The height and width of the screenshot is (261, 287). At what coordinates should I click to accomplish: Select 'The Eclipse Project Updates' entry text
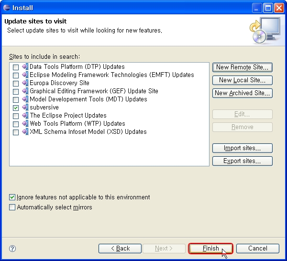pos(68,116)
